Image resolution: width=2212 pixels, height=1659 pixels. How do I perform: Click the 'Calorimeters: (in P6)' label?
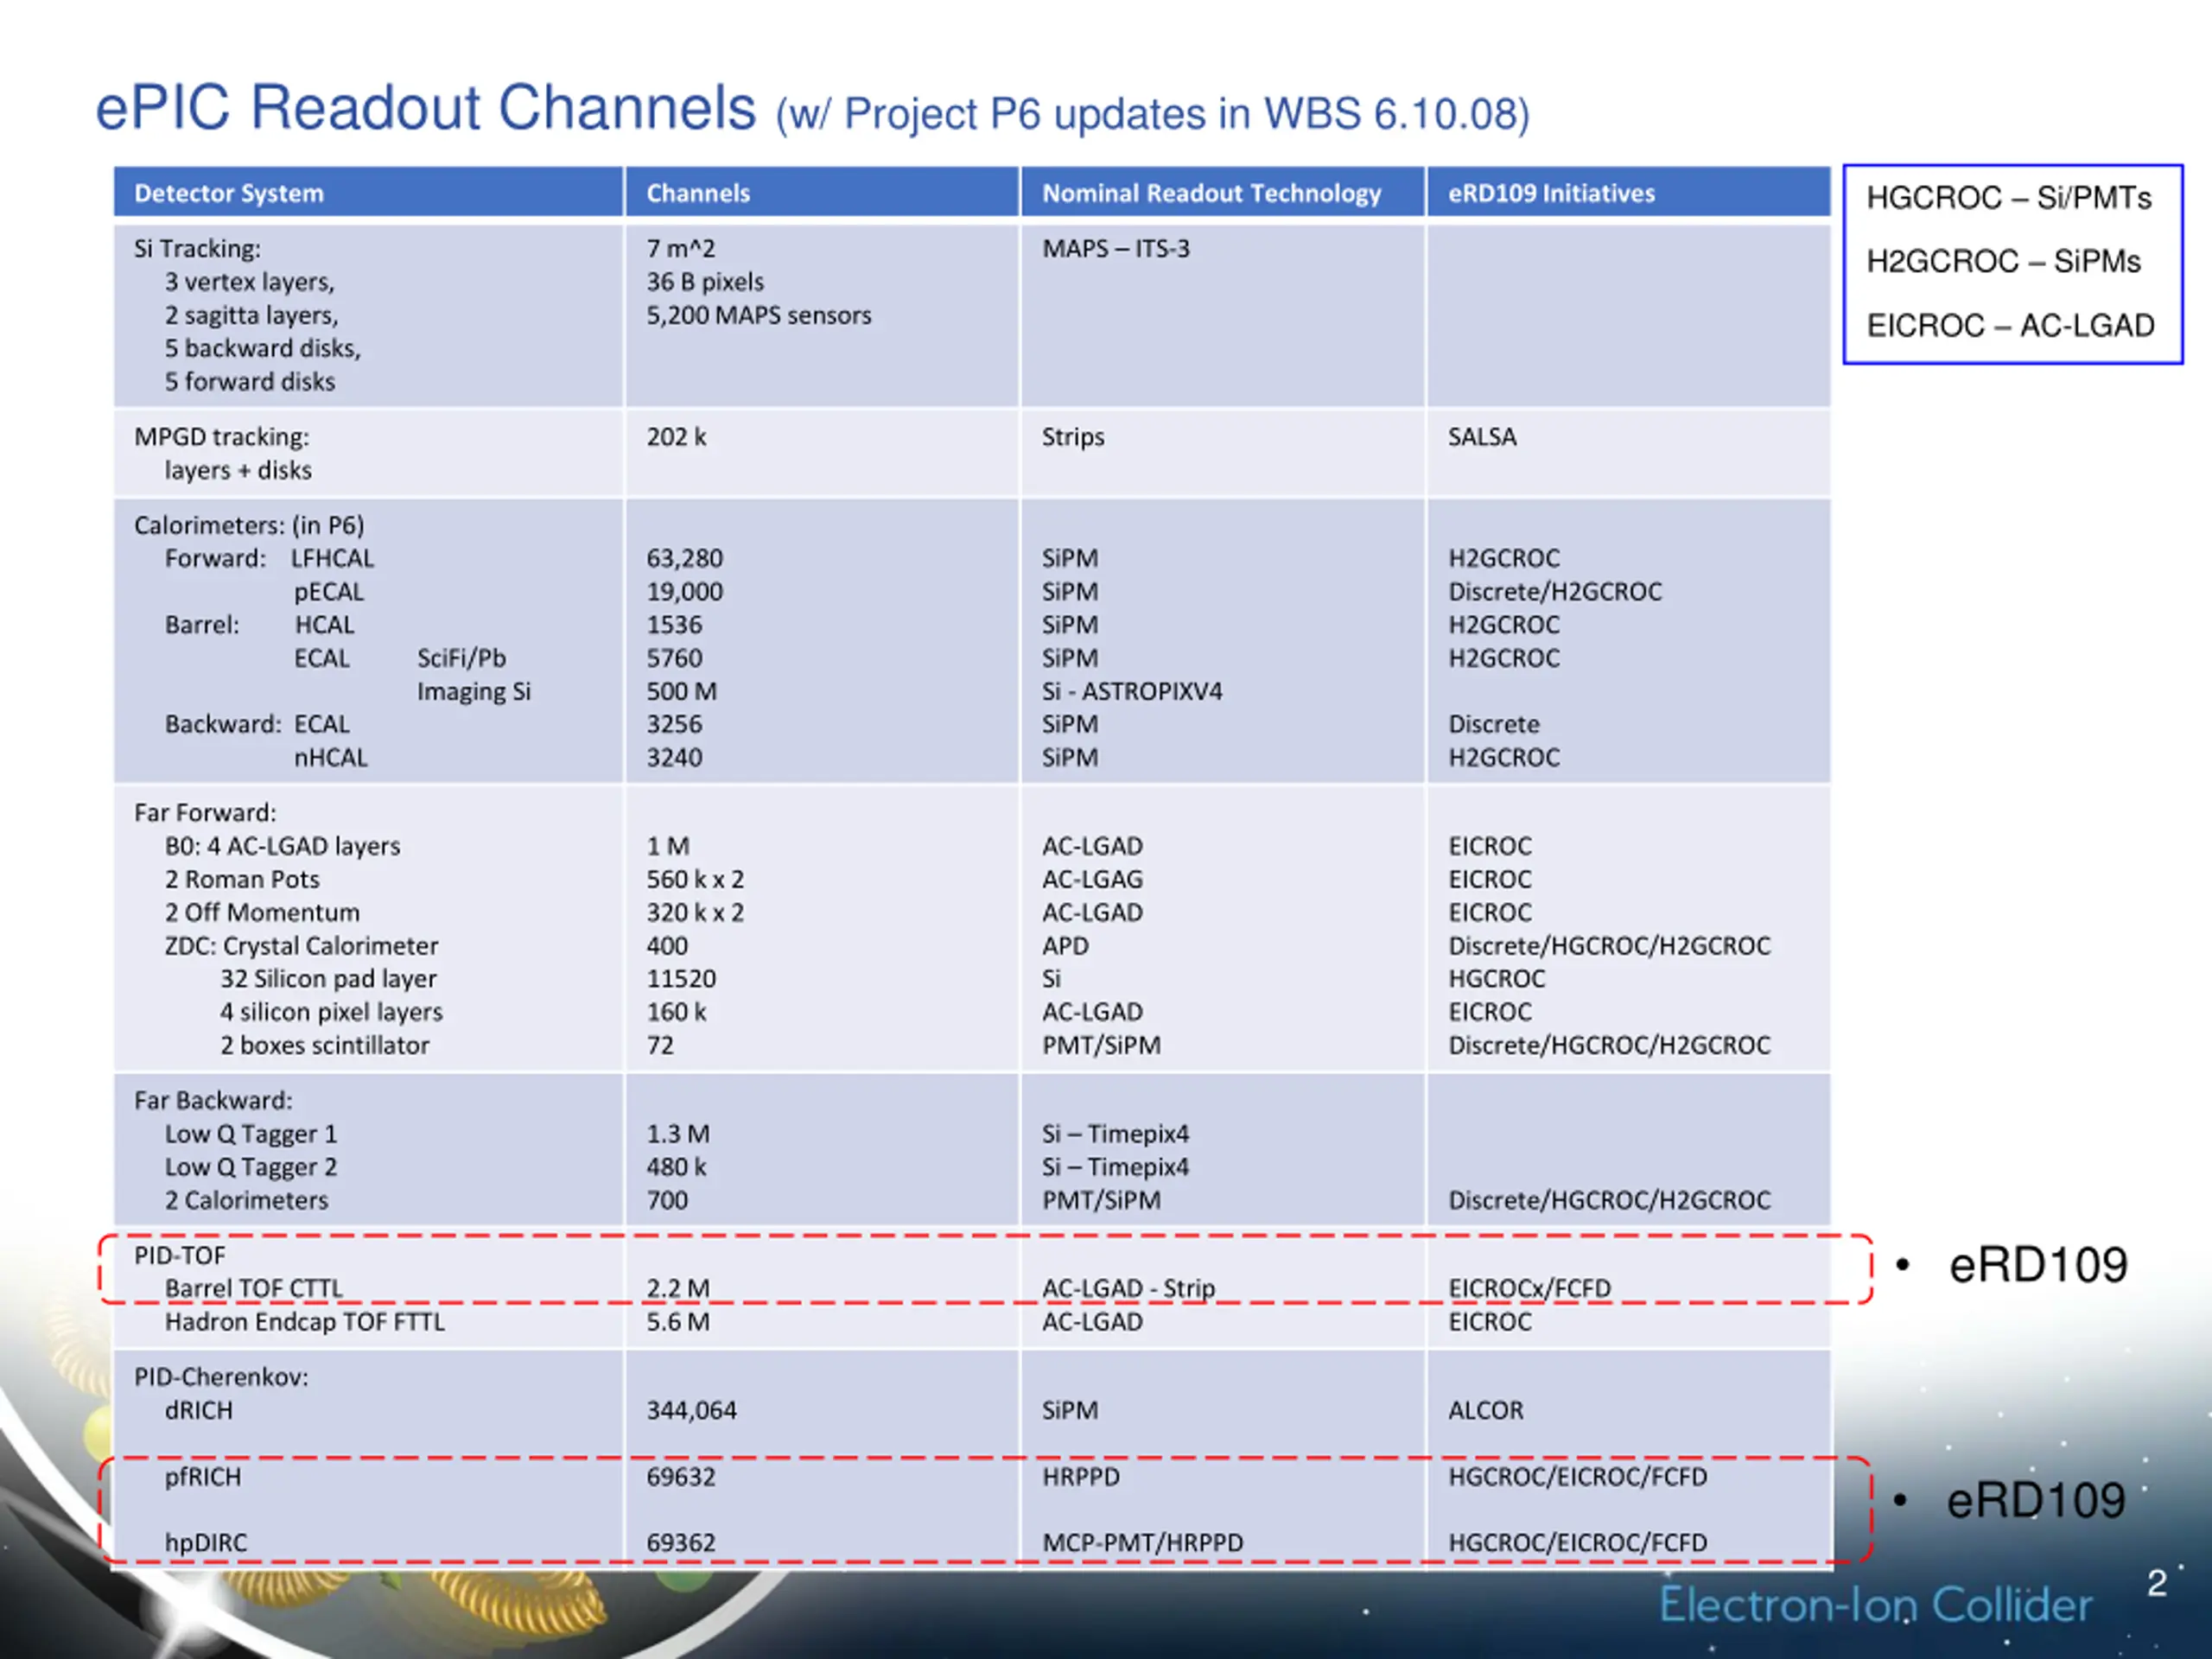coord(249,525)
